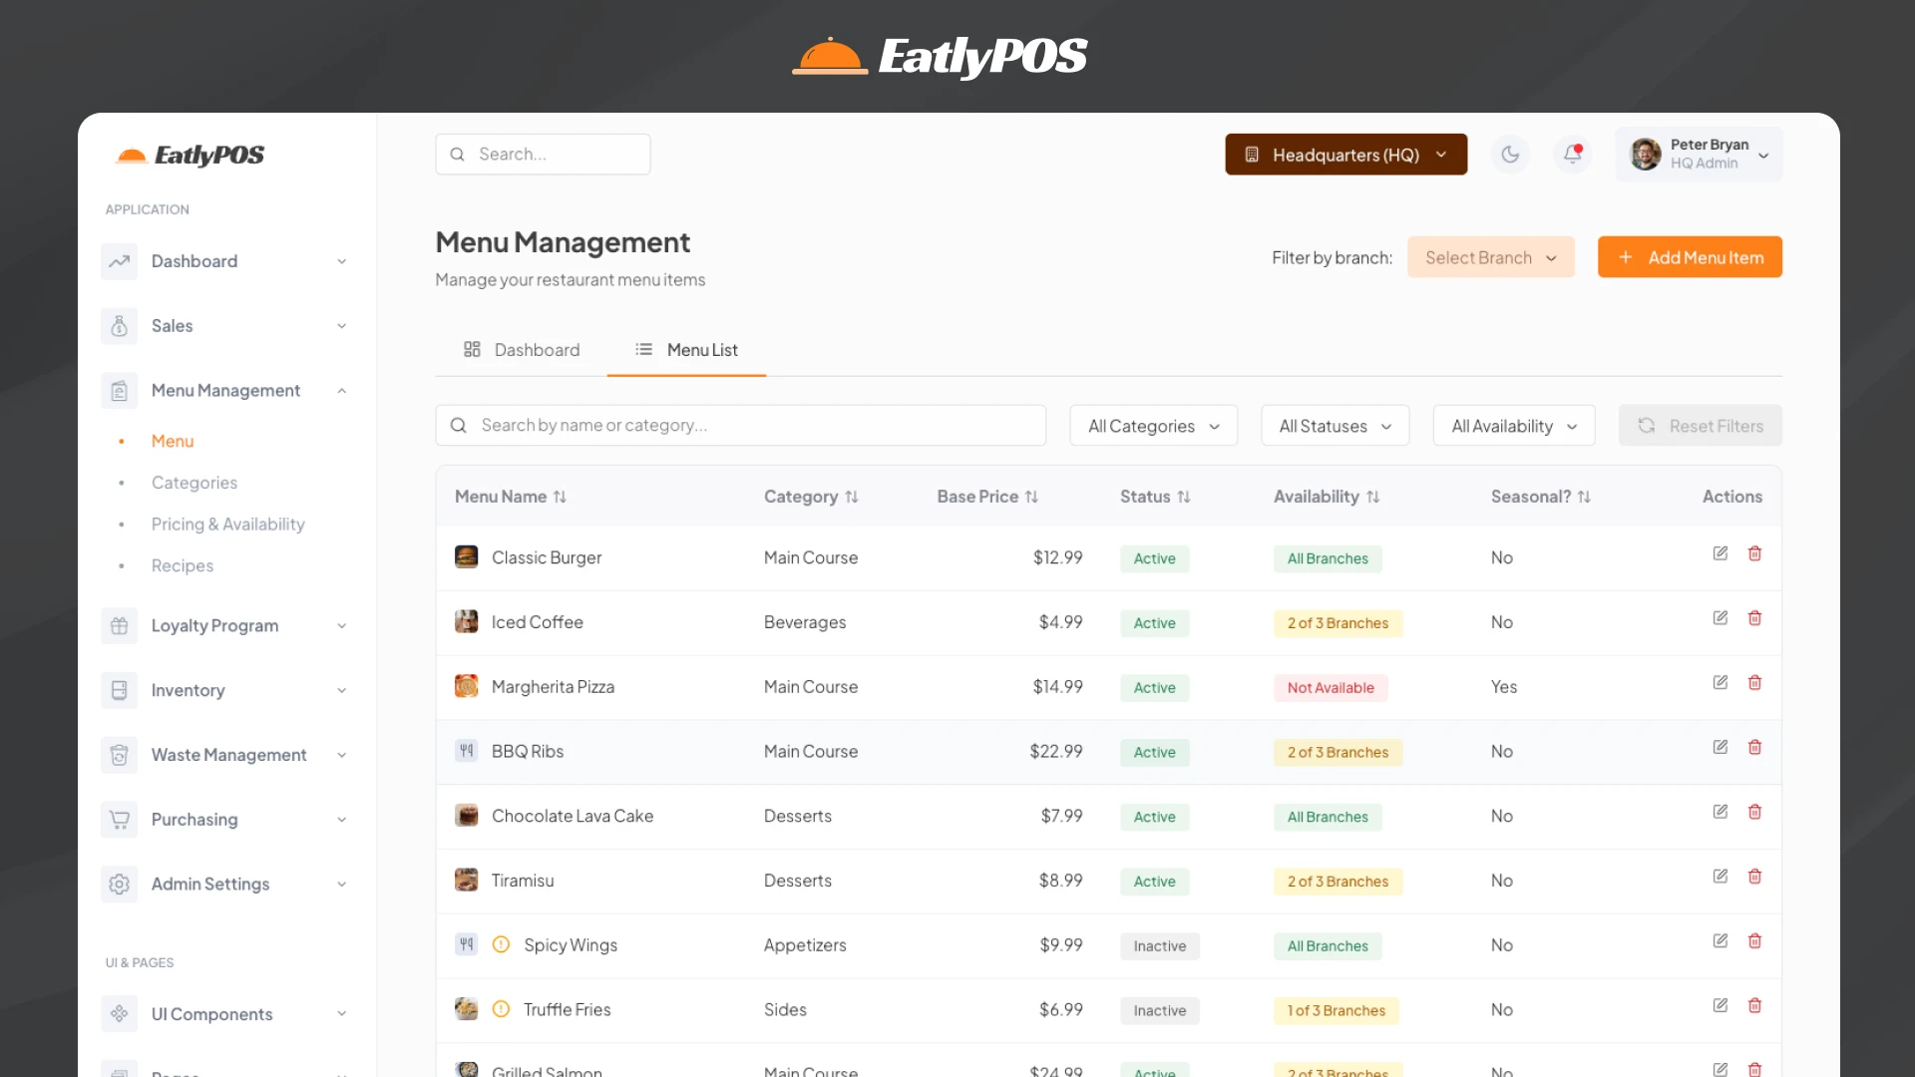
Task: Edit the Tiramisu item
Action: click(1721, 877)
